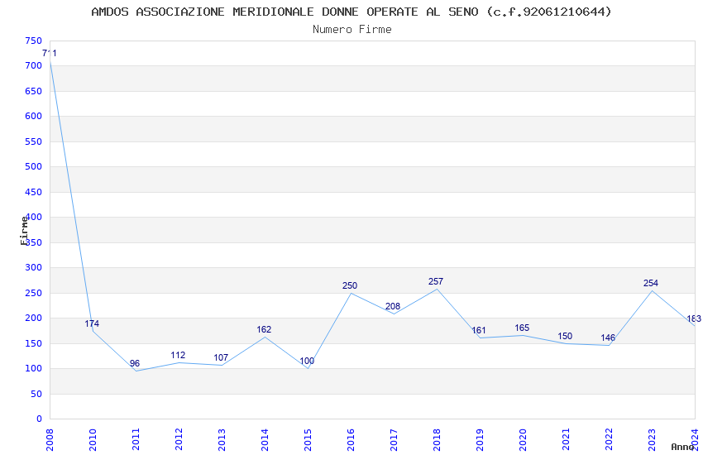
Task: Click y-axis tick label 500
Action: coord(34,167)
